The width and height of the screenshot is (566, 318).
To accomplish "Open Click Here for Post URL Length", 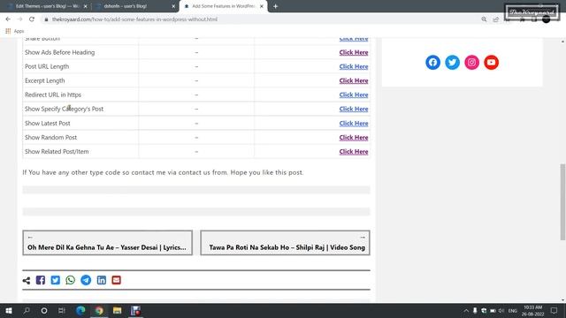I will (354, 66).
